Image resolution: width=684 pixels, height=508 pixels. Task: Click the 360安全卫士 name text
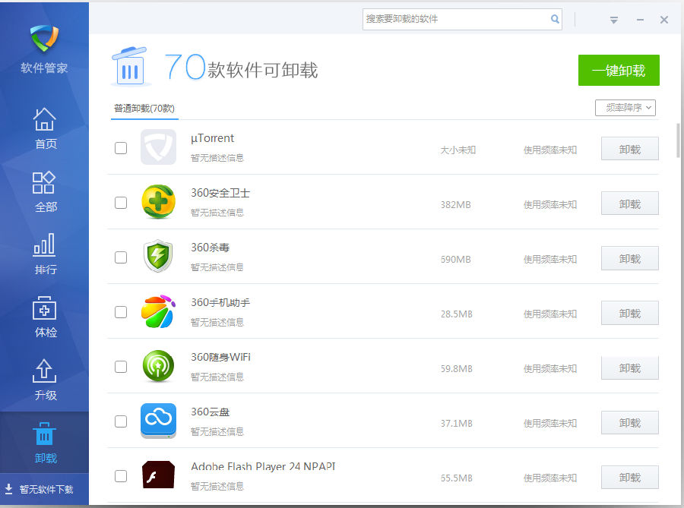[x=220, y=193]
